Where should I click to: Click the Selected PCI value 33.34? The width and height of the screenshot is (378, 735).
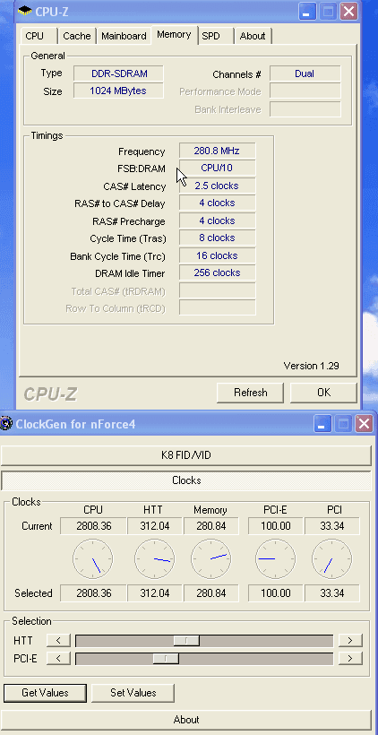pos(332,593)
